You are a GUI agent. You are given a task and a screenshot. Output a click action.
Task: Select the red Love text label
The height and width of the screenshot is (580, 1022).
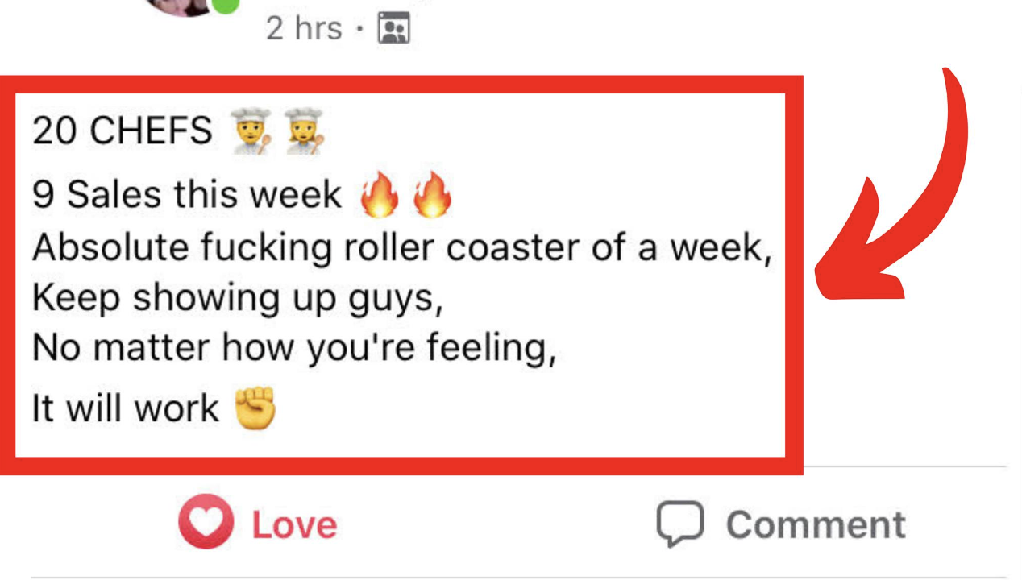pyautogui.click(x=294, y=525)
